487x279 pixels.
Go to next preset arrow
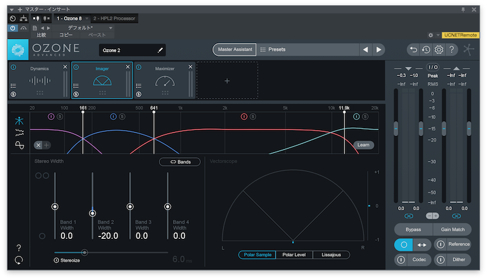tap(379, 50)
